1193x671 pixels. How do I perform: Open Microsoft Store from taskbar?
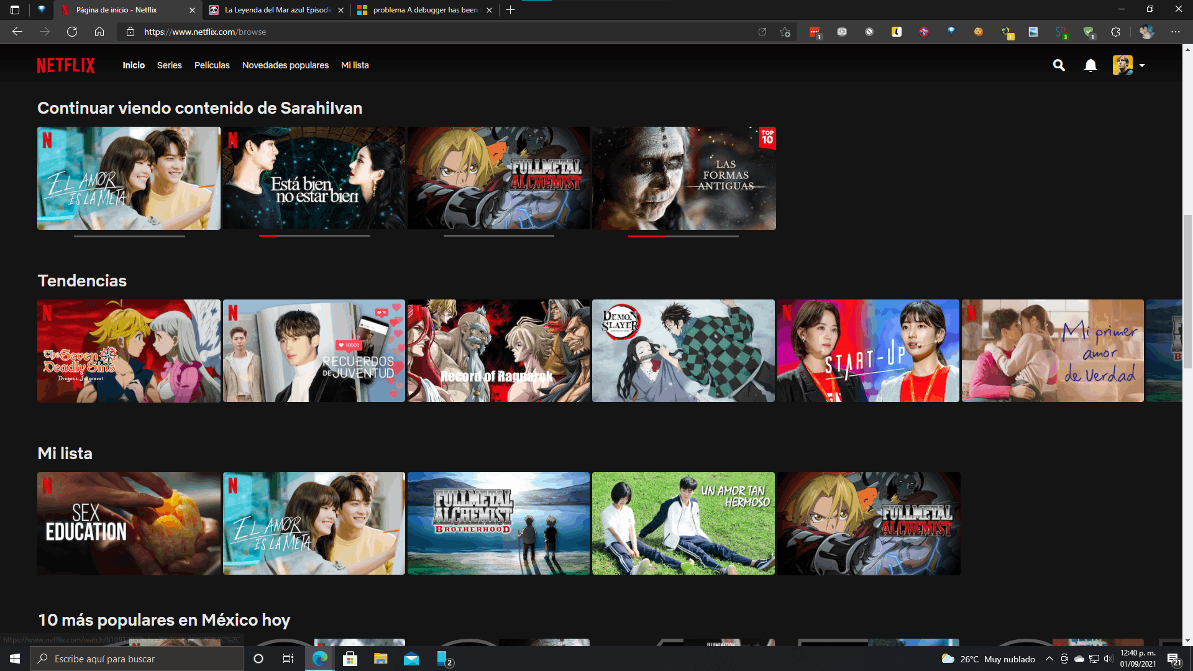pyautogui.click(x=350, y=659)
